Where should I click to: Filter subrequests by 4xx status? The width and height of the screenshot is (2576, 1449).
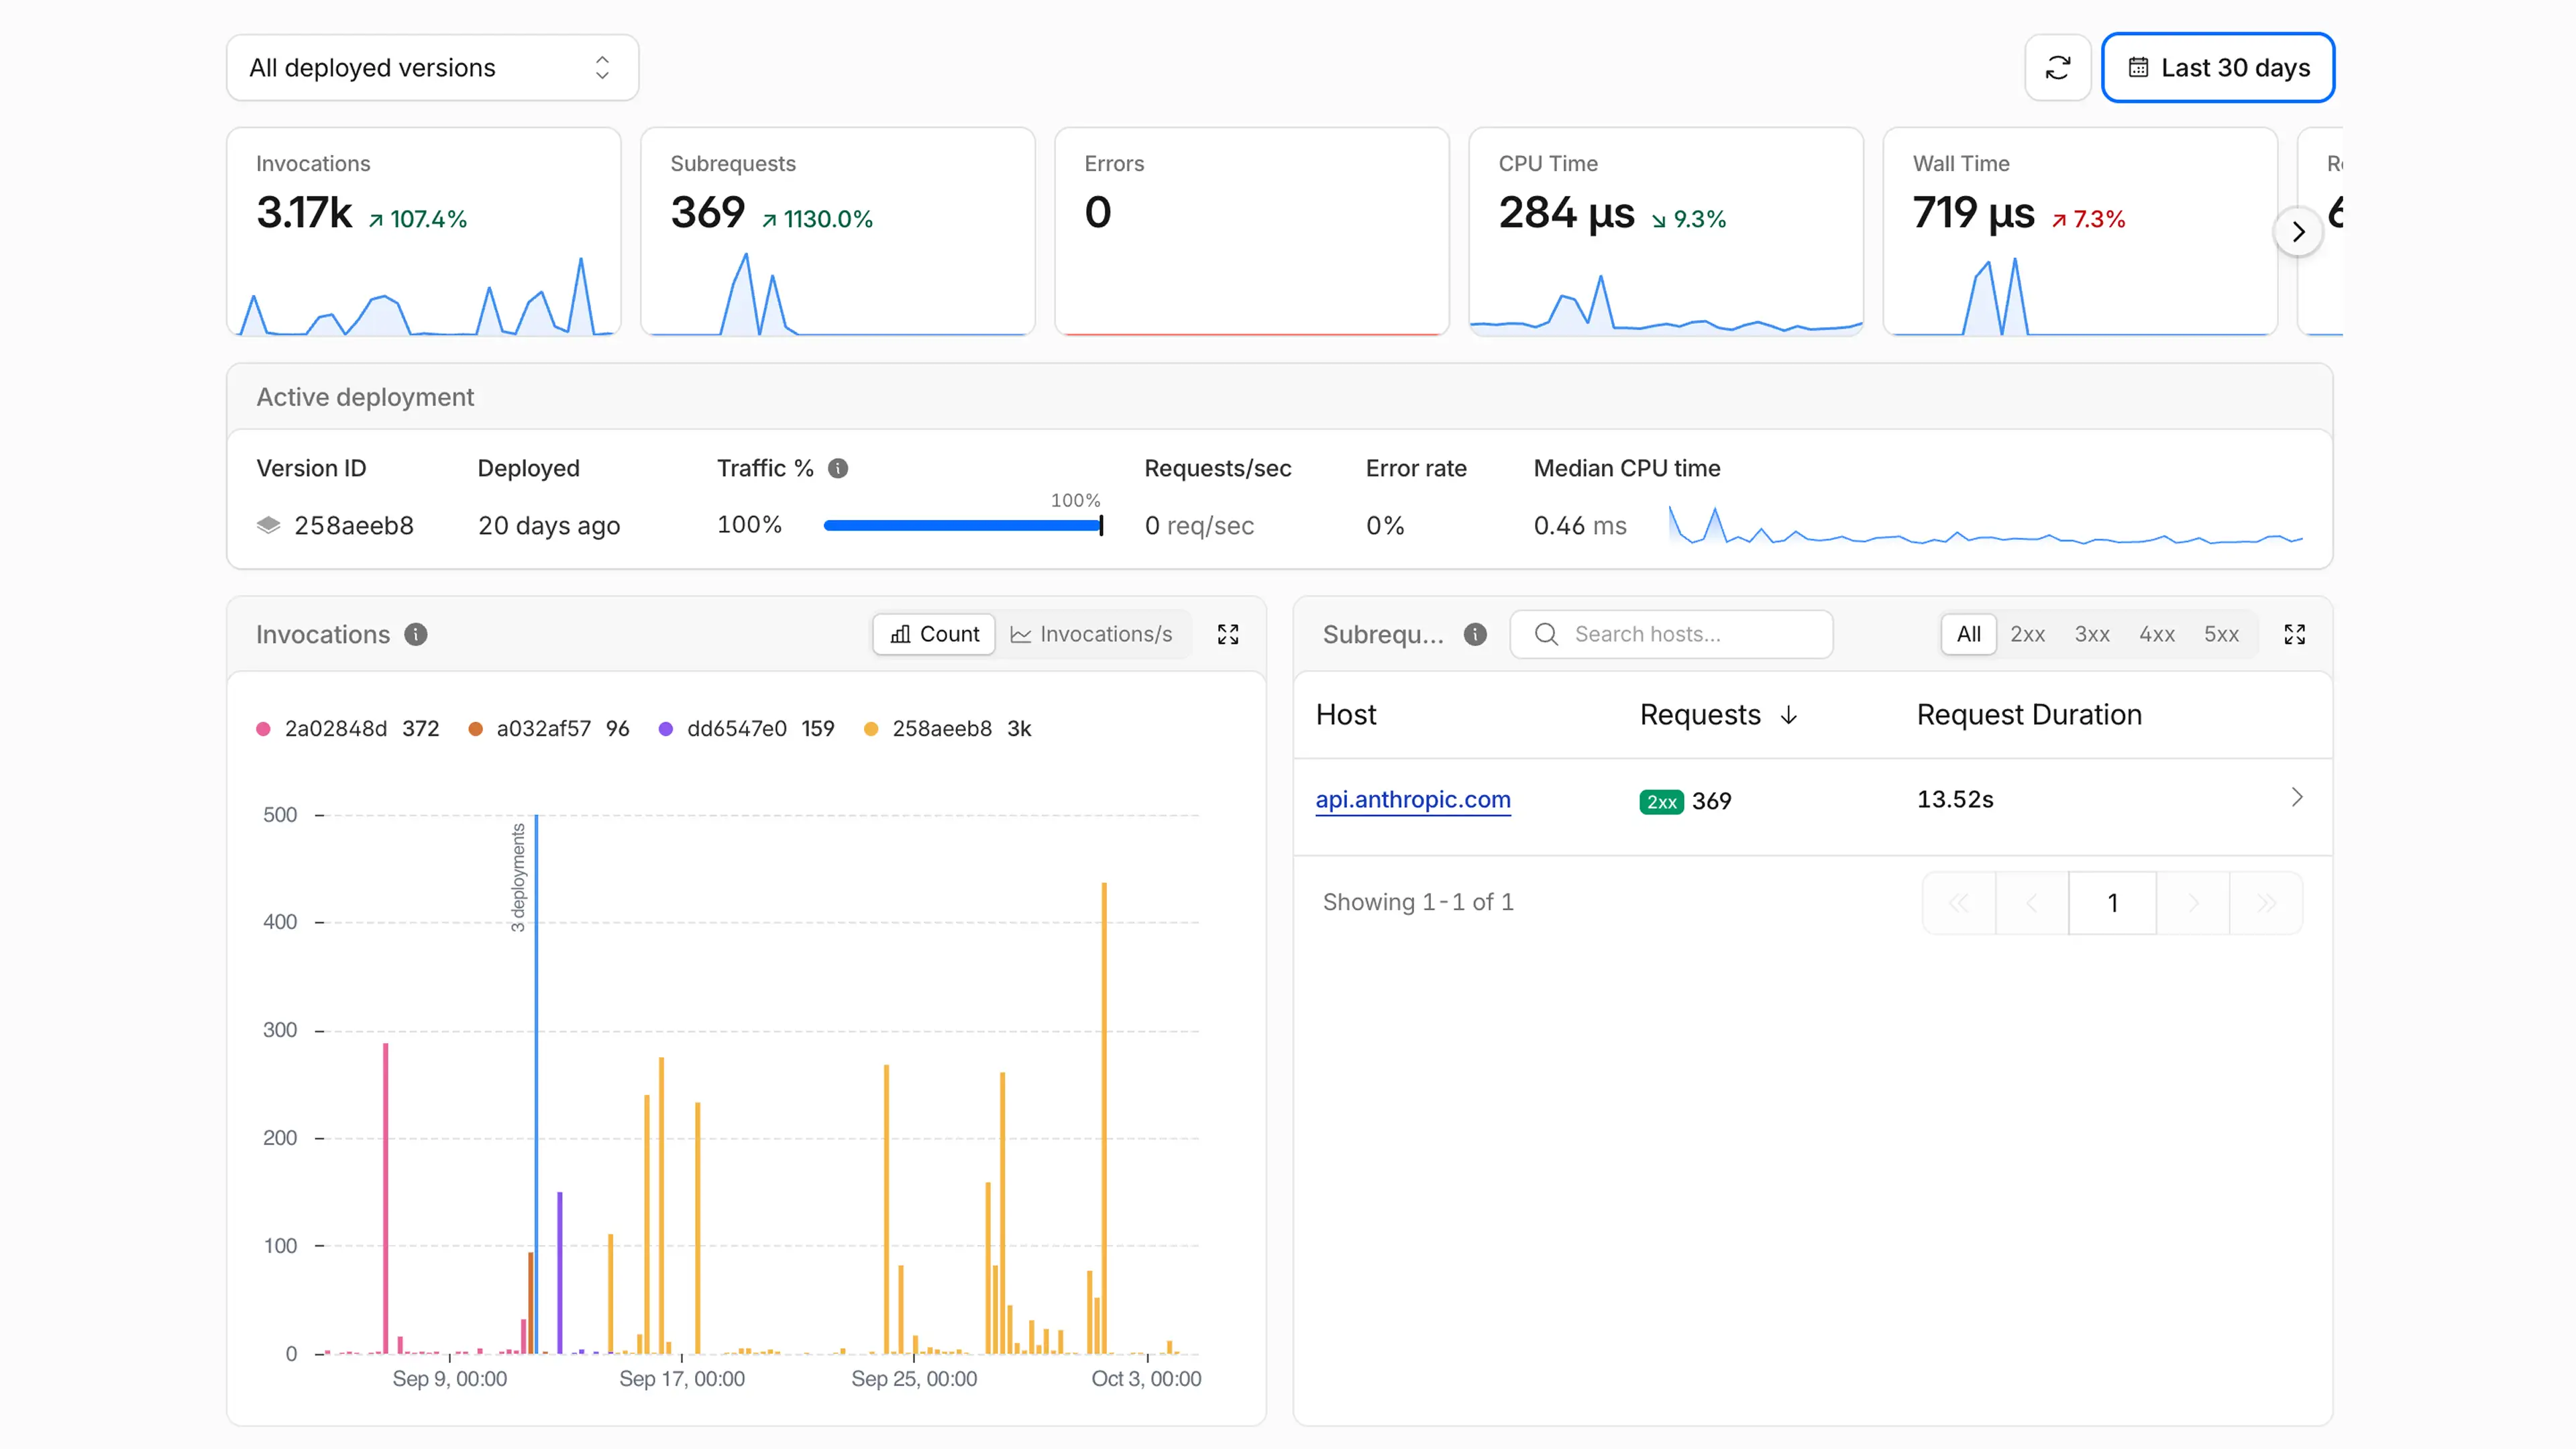click(x=2157, y=634)
